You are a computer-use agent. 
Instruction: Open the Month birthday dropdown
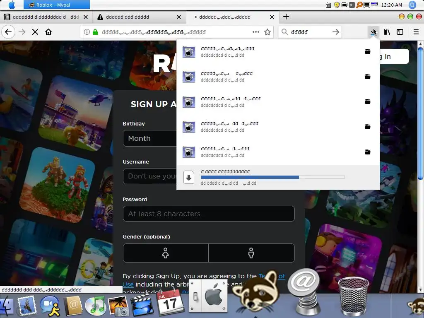[x=150, y=138]
